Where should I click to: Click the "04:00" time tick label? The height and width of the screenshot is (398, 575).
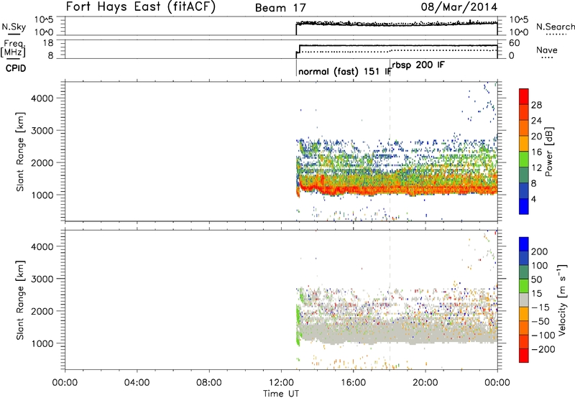[137, 383]
